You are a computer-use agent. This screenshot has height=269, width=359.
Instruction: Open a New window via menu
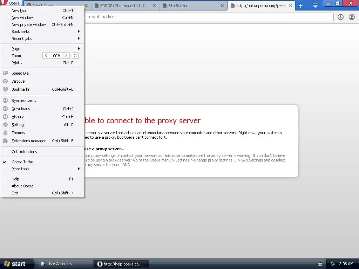(42, 18)
